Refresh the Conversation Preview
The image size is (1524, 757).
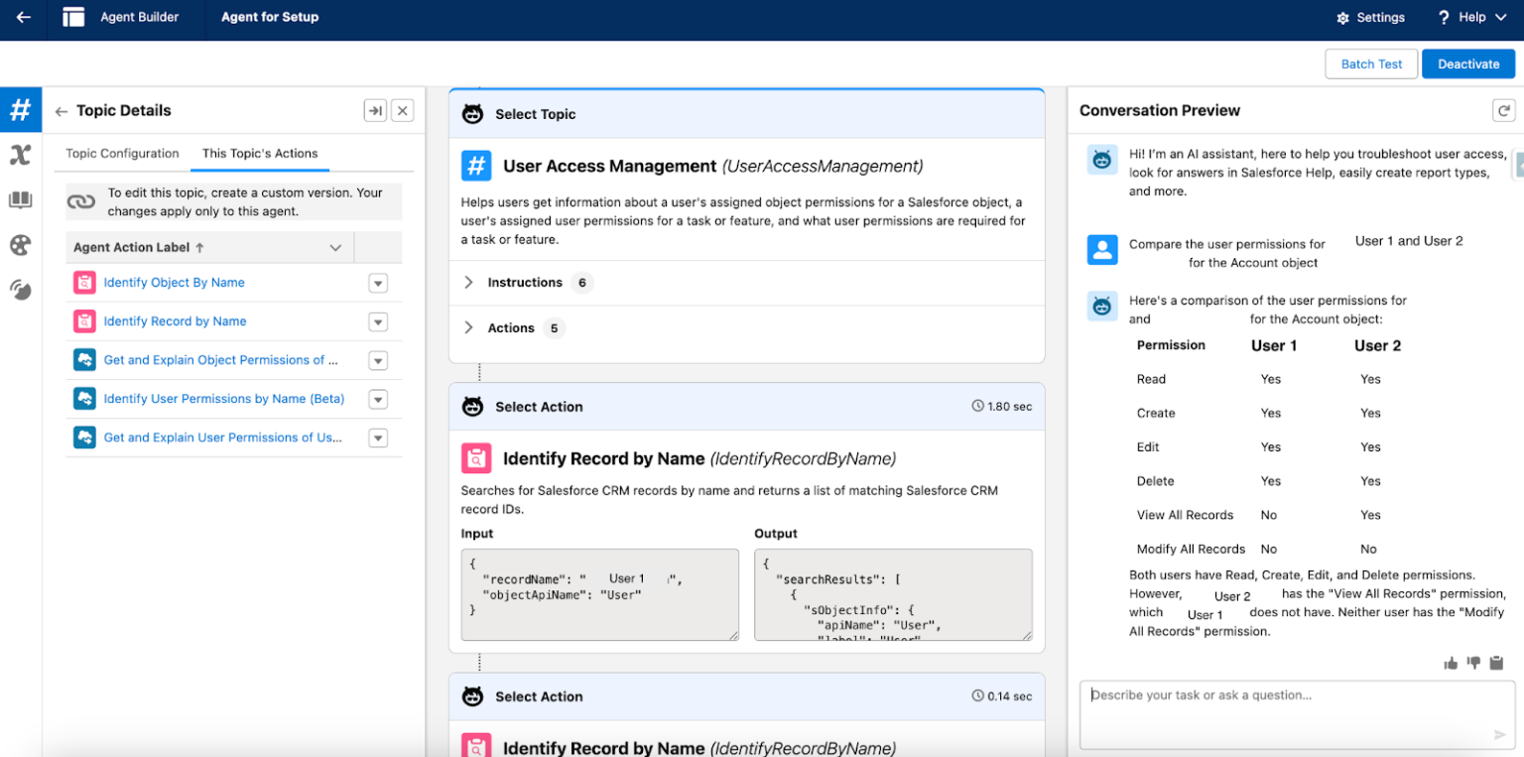click(x=1504, y=111)
